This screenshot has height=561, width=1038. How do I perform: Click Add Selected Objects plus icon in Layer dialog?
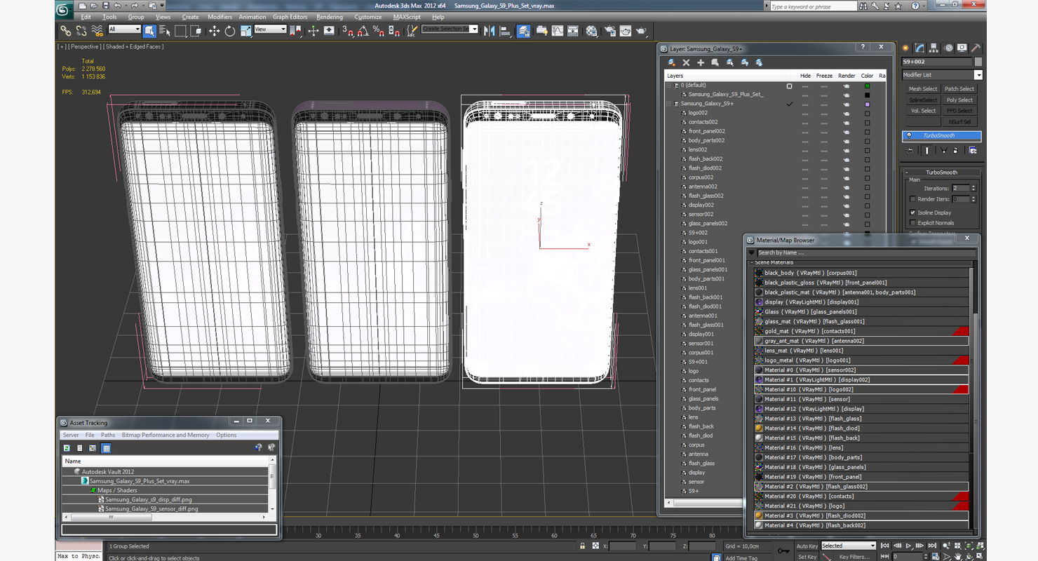pos(701,62)
